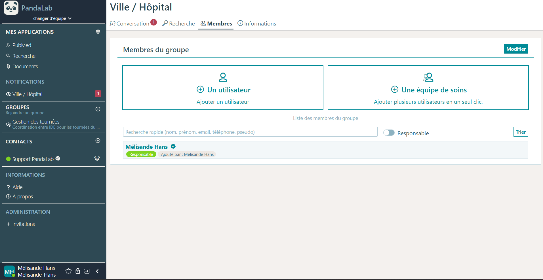
Task: Add Un utilisateur to the group
Action: point(223,88)
